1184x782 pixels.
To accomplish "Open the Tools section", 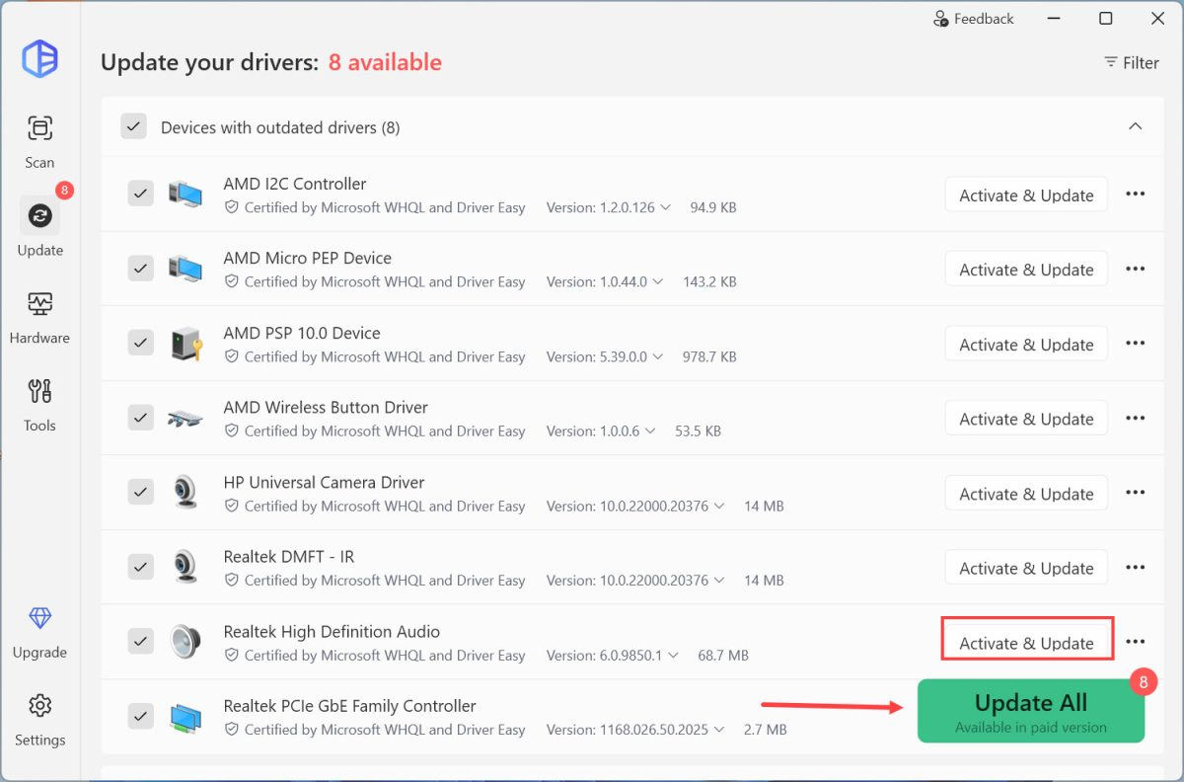I will (39, 405).
